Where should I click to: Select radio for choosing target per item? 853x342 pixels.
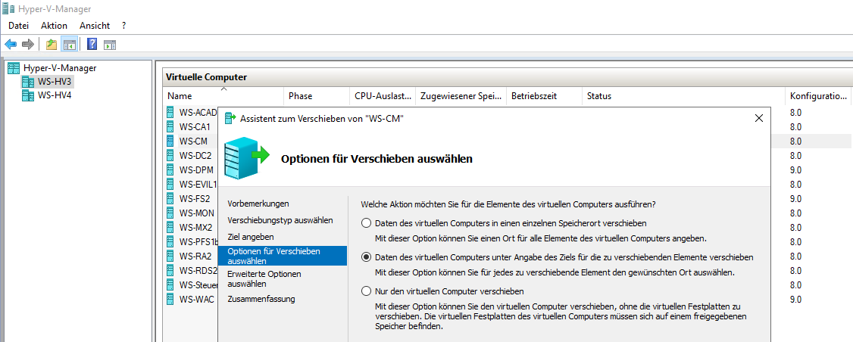point(367,256)
